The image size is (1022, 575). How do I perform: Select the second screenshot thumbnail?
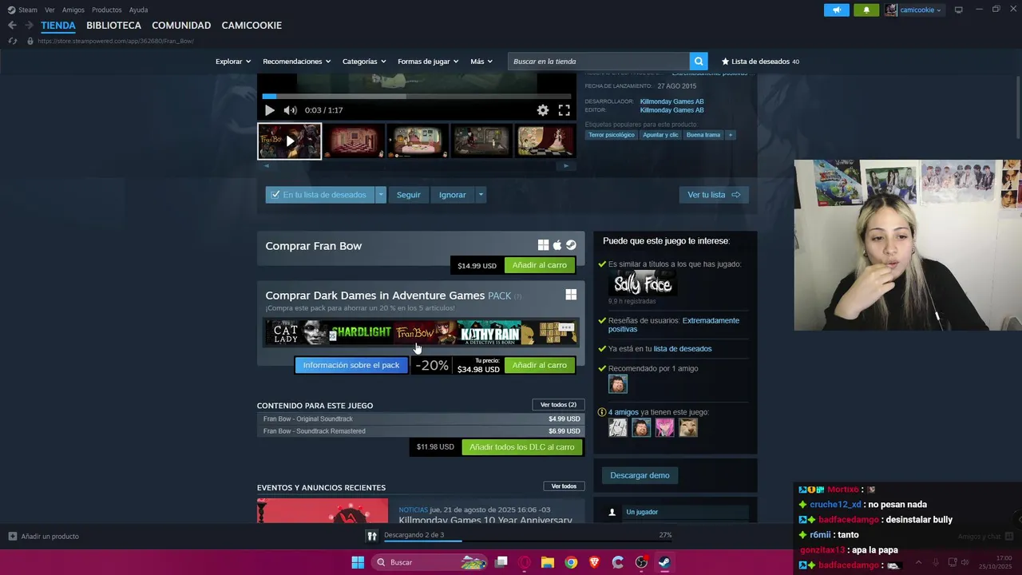click(x=353, y=141)
